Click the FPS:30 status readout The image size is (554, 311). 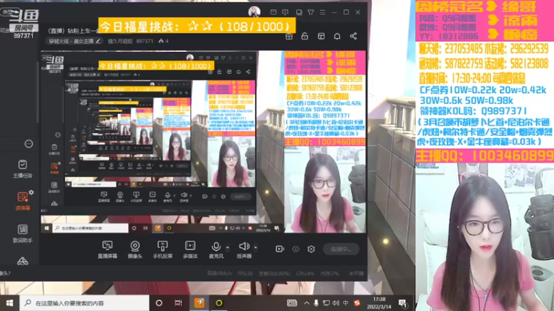[x=245, y=273]
